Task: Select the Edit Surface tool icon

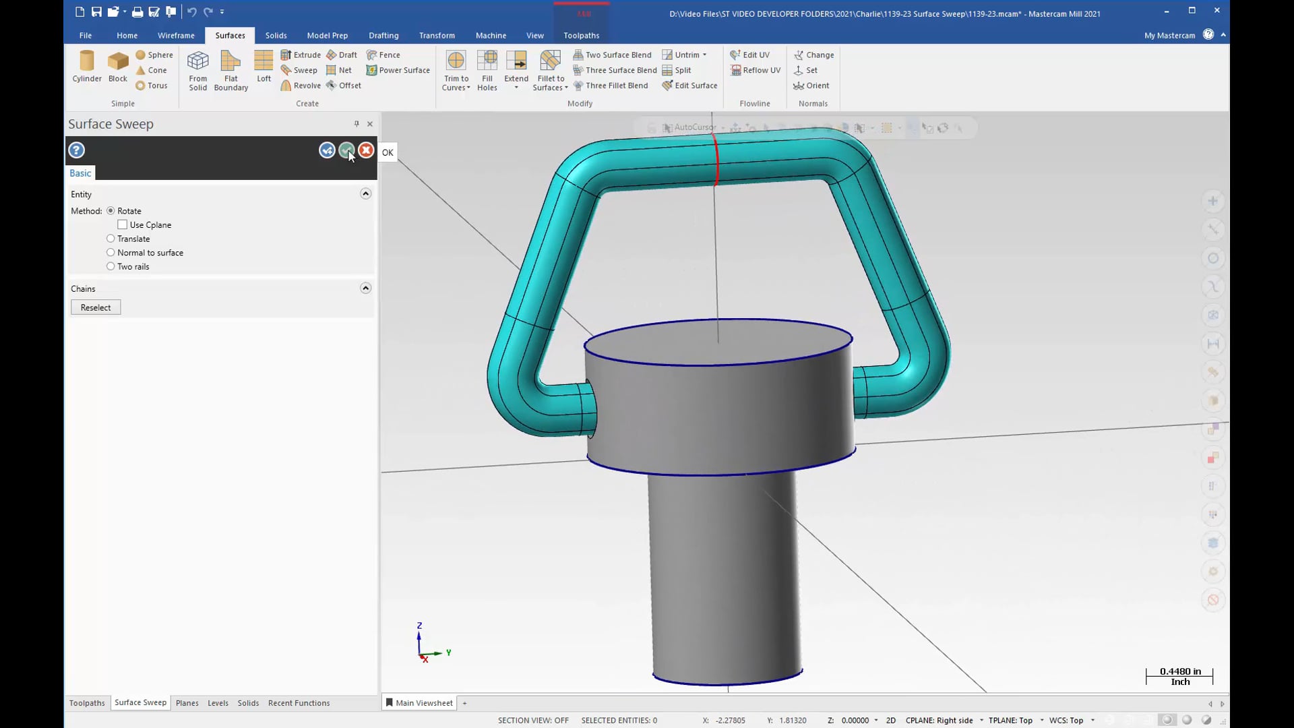Action: (667, 86)
